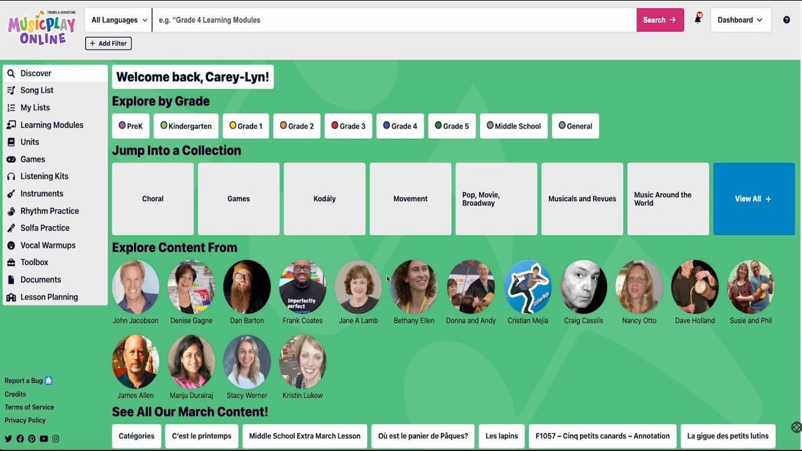Expand the All Languages dropdown
The image size is (802, 451).
pyautogui.click(x=119, y=20)
